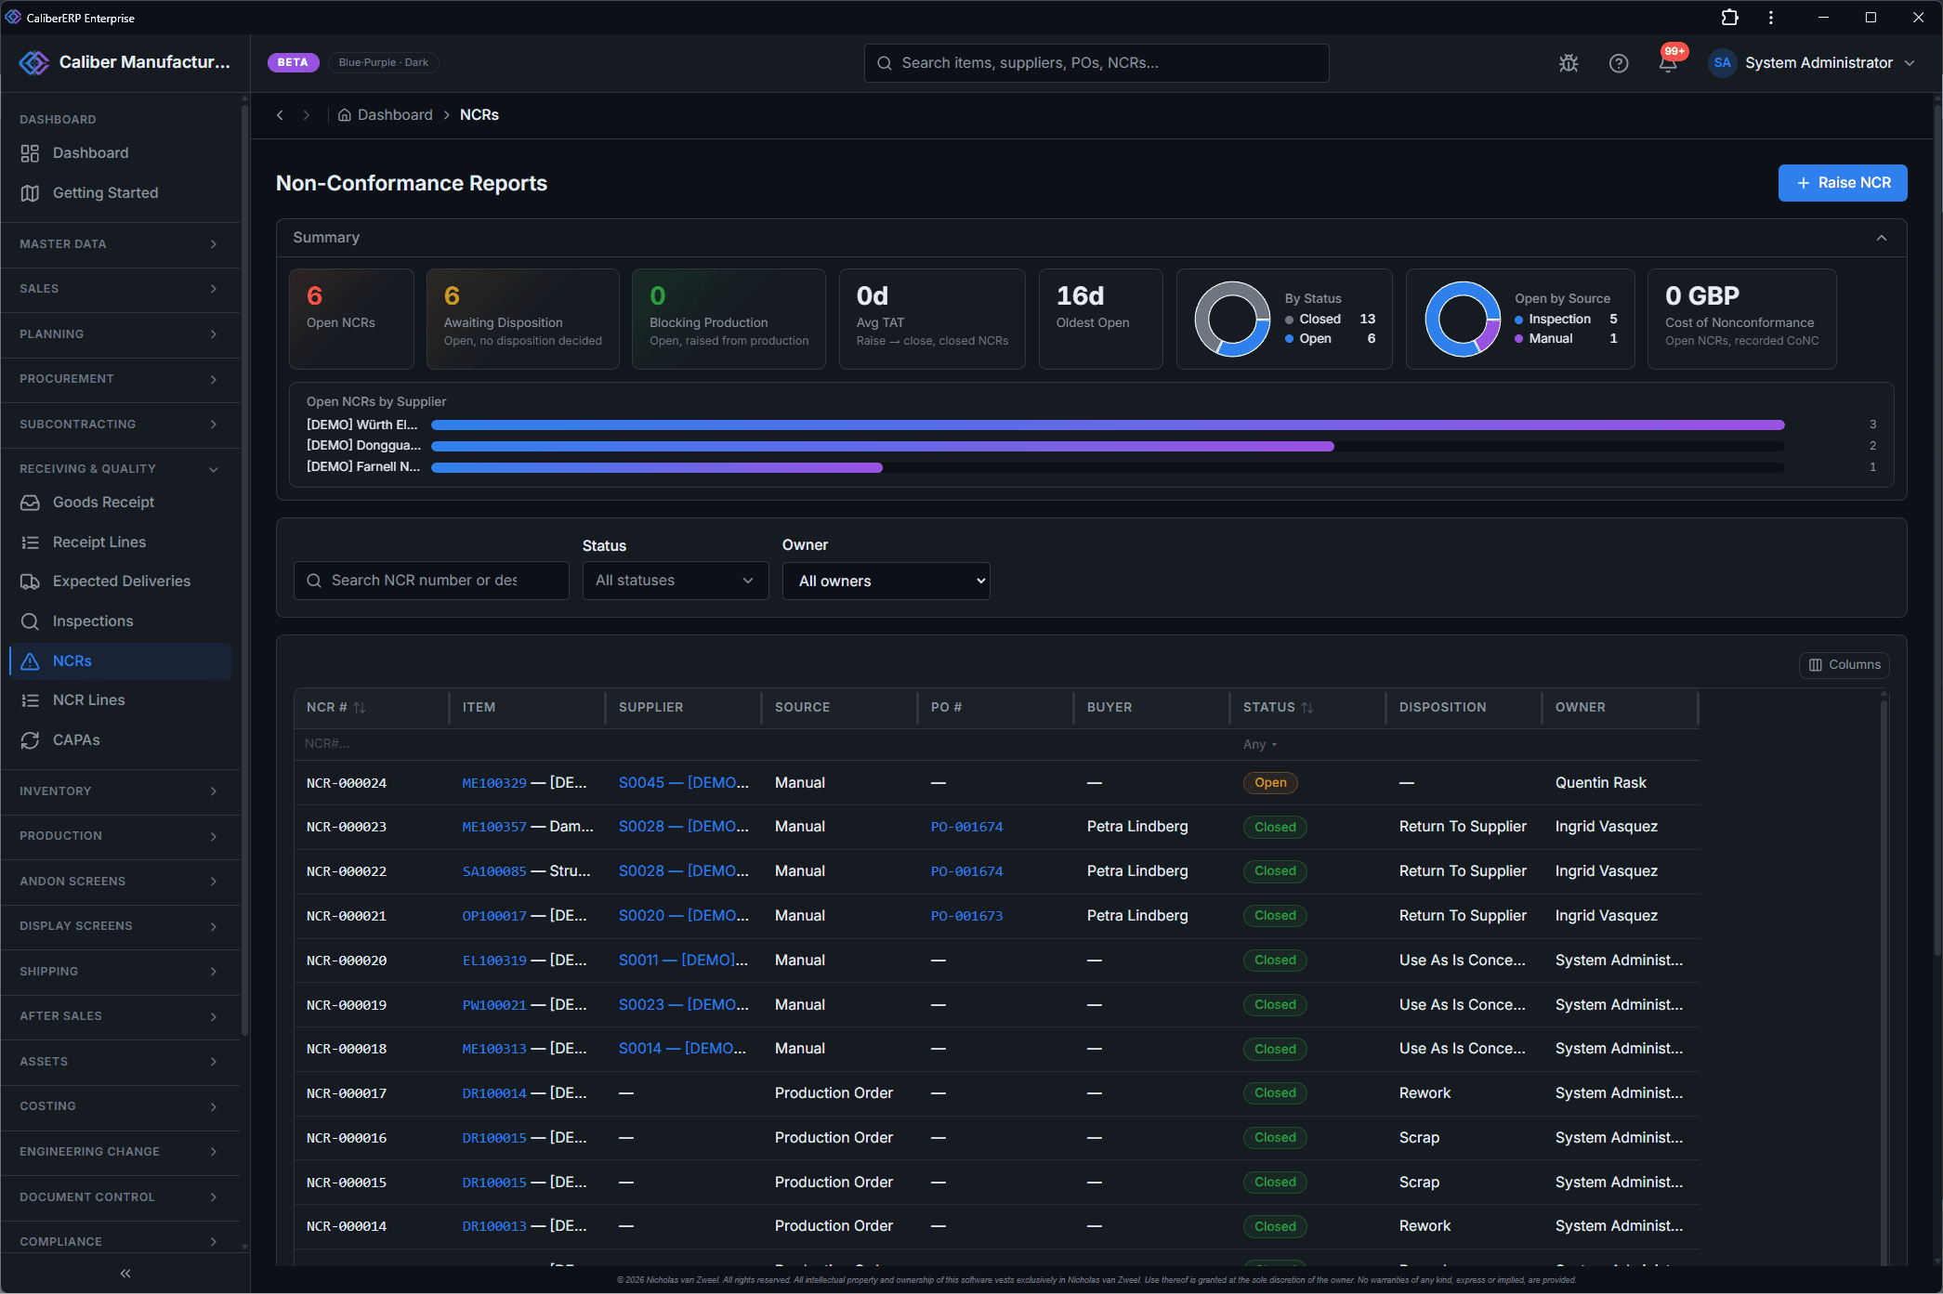The height and width of the screenshot is (1294, 1943).
Task: Open the NCR Lines page
Action: (120, 700)
